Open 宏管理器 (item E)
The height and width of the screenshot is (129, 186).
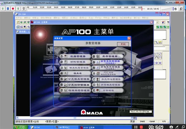(108, 90)
